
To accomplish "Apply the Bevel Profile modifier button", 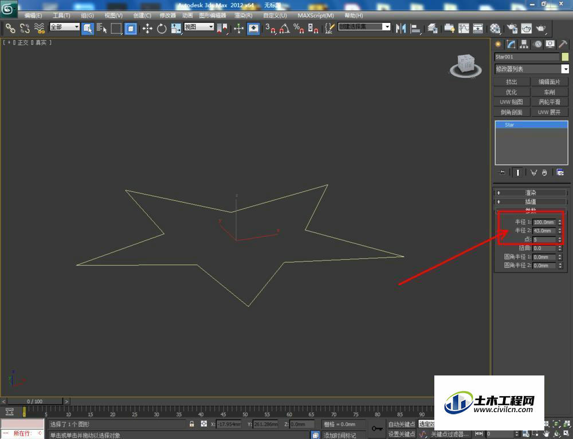I will 512,112.
